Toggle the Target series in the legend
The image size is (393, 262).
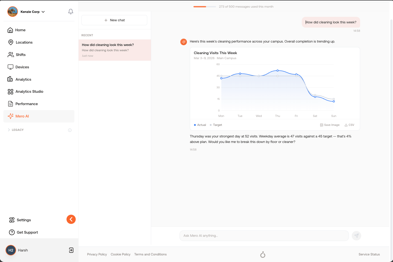coord(216,125)
